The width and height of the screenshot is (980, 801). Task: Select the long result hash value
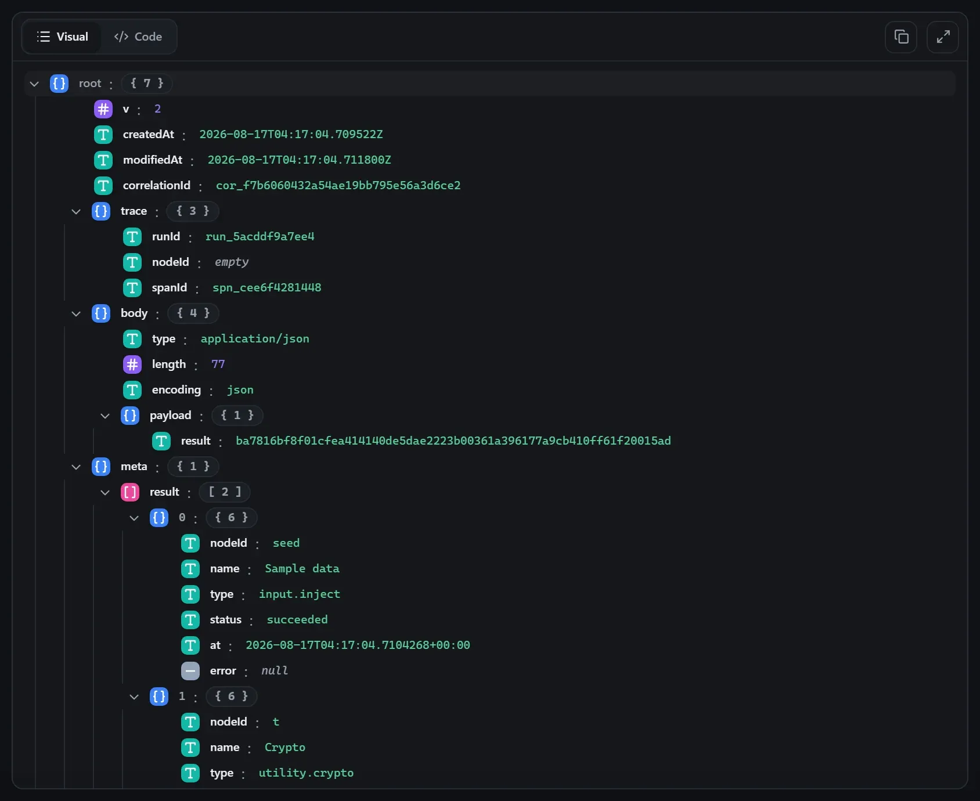pyautogui.click(x=453, y=441)
